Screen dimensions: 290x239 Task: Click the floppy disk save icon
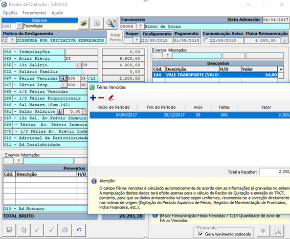9,230
